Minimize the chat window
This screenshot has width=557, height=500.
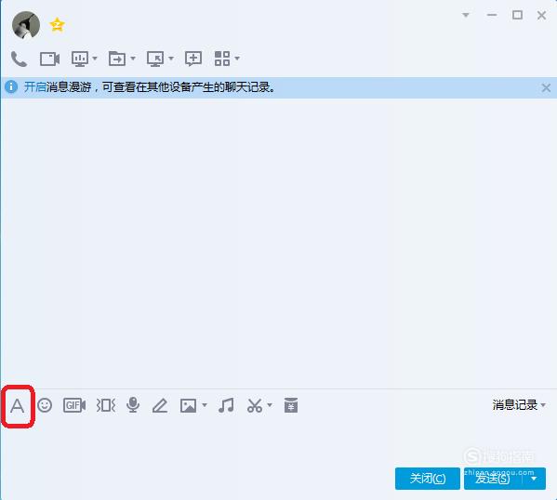pyautogui.click(x=492, y=15)
